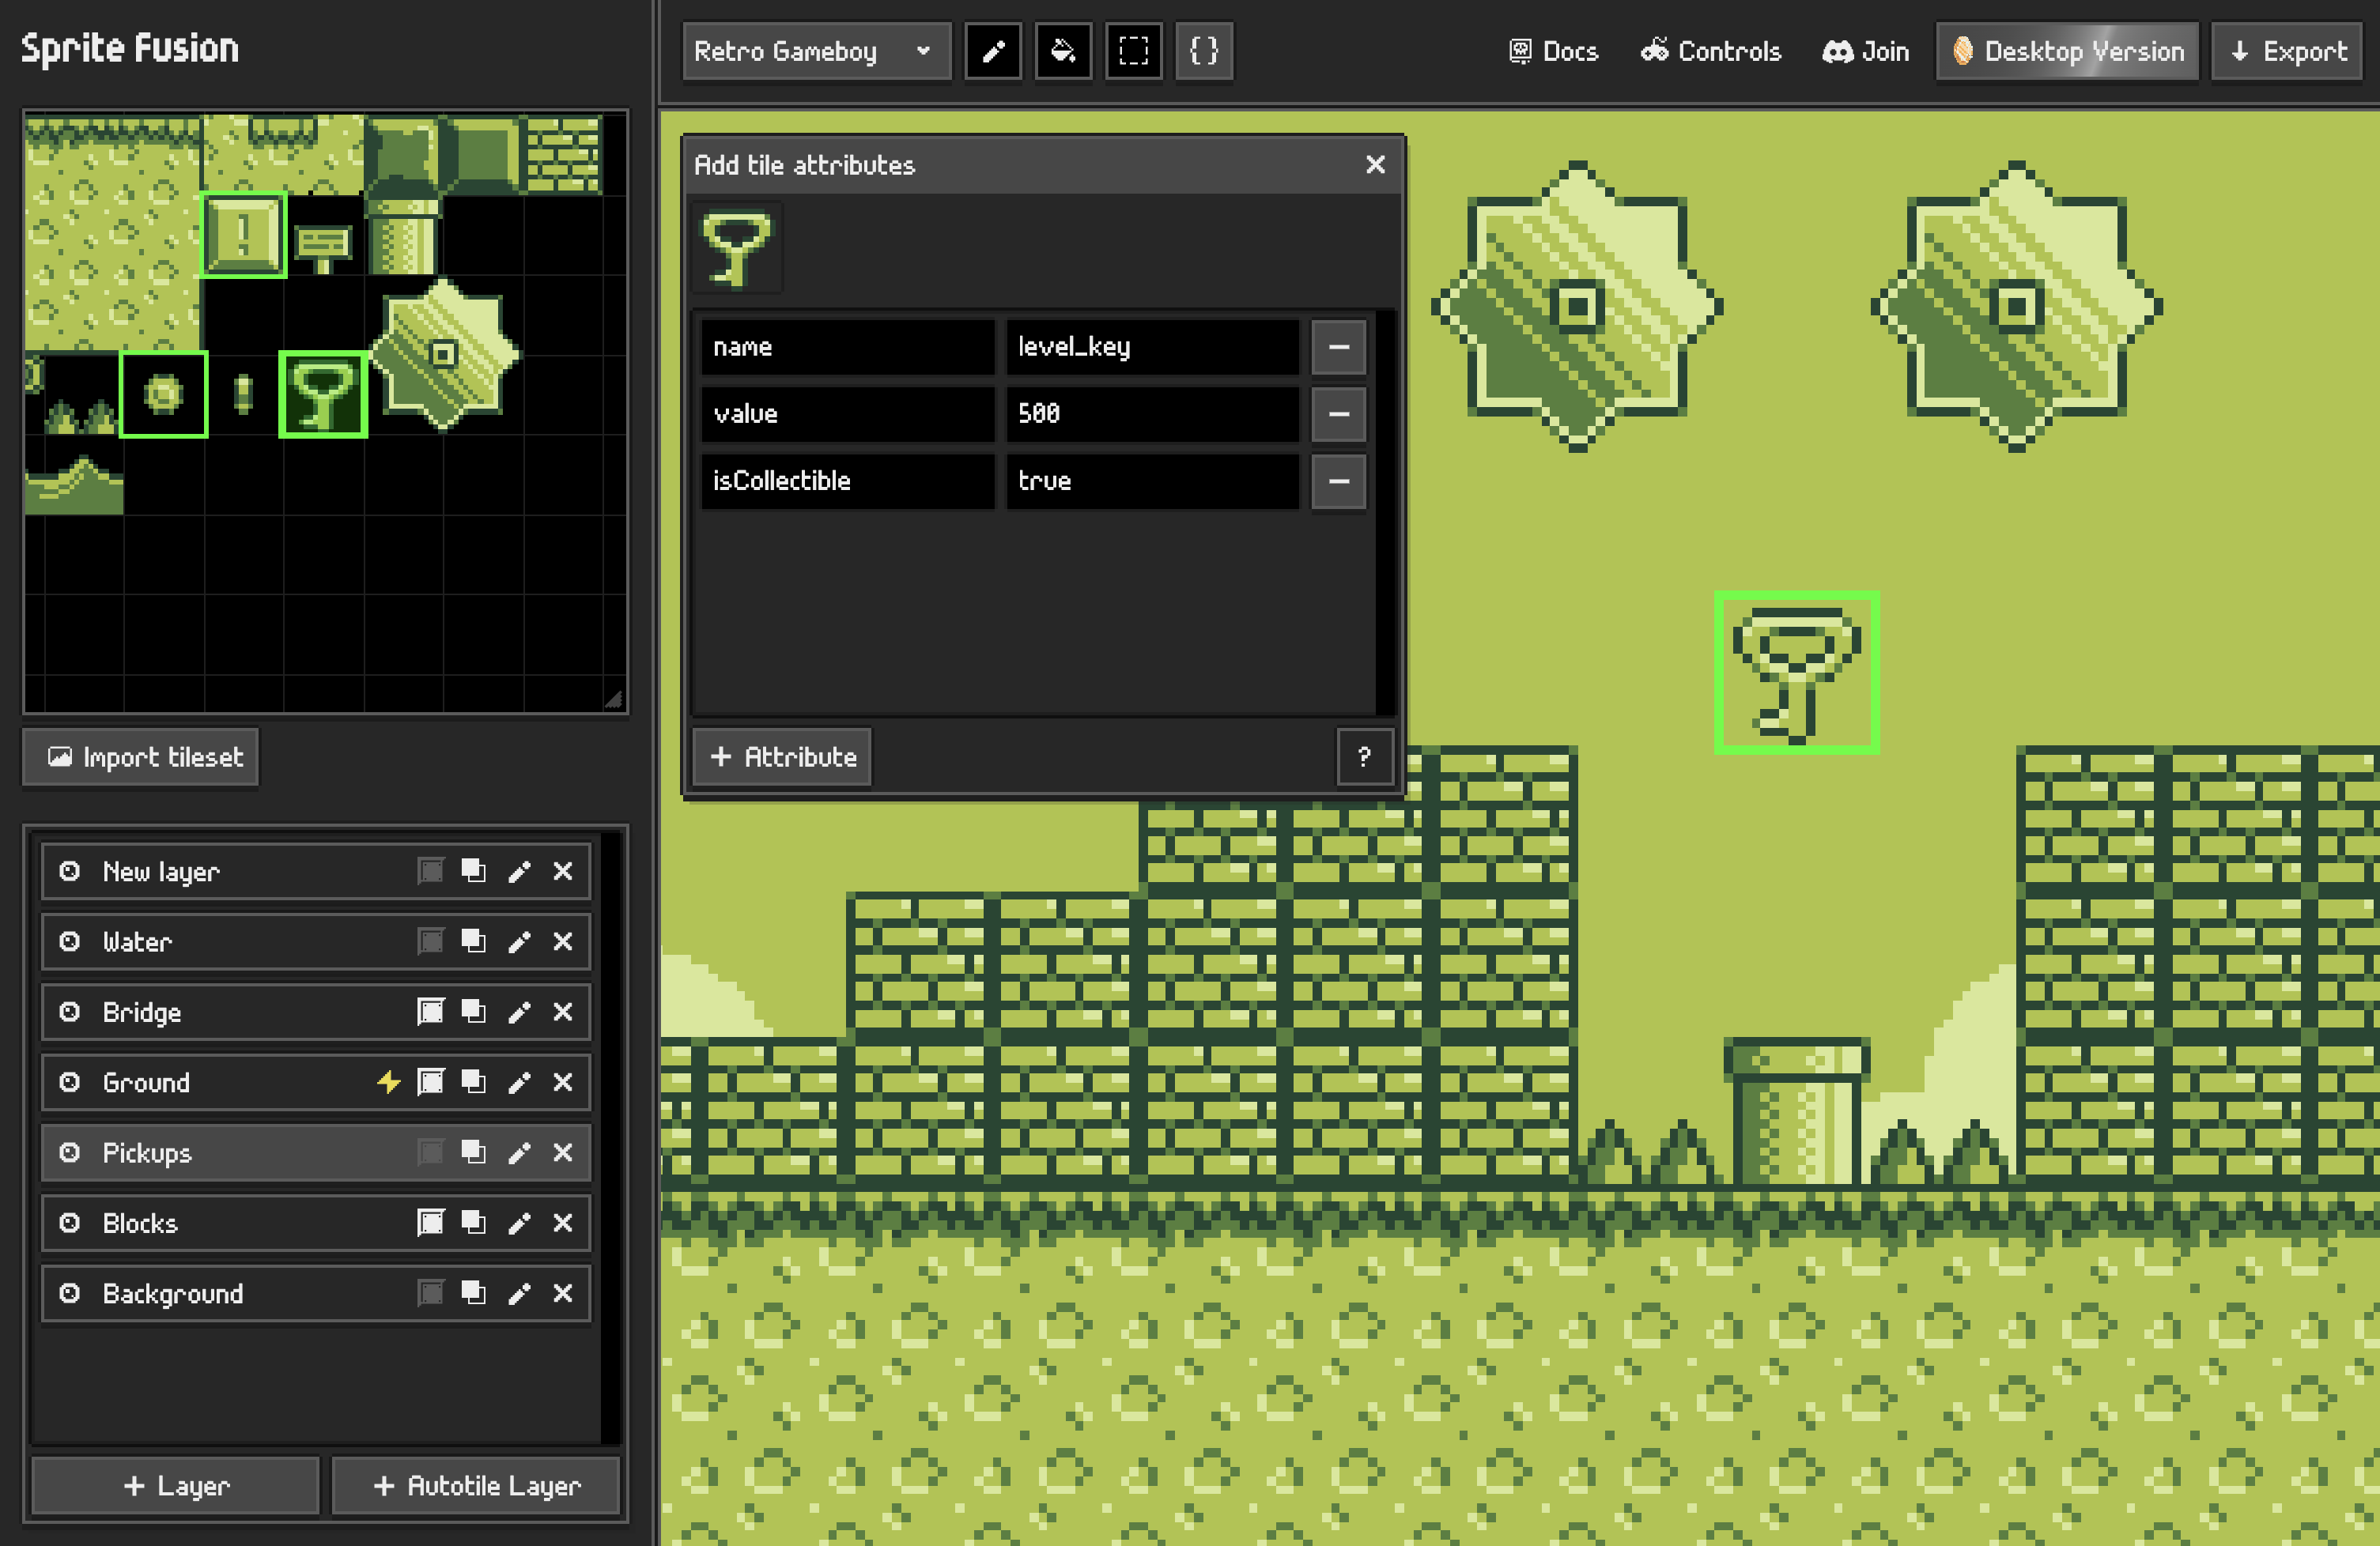2380x1546 pixels.
Task: Join the Discord community
Action: [x=1865, y=51]
